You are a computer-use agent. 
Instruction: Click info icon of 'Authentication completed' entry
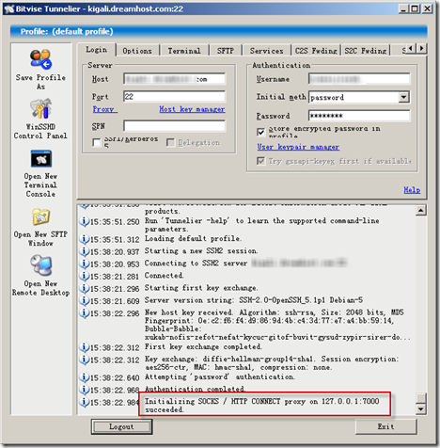(84, 390)
